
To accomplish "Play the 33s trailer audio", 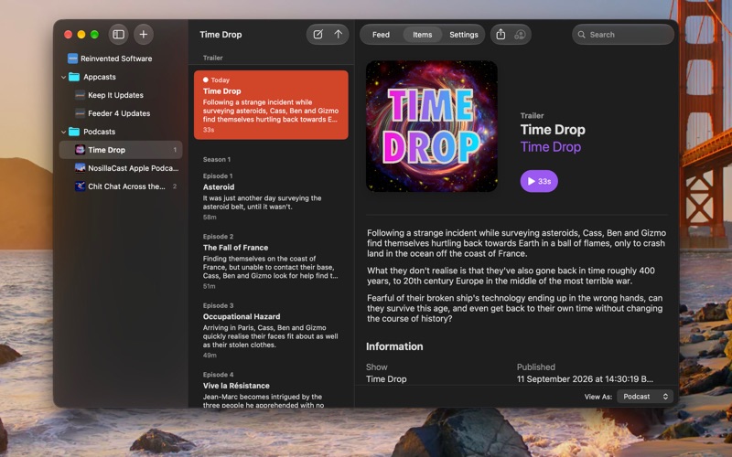I will [539, 181].
